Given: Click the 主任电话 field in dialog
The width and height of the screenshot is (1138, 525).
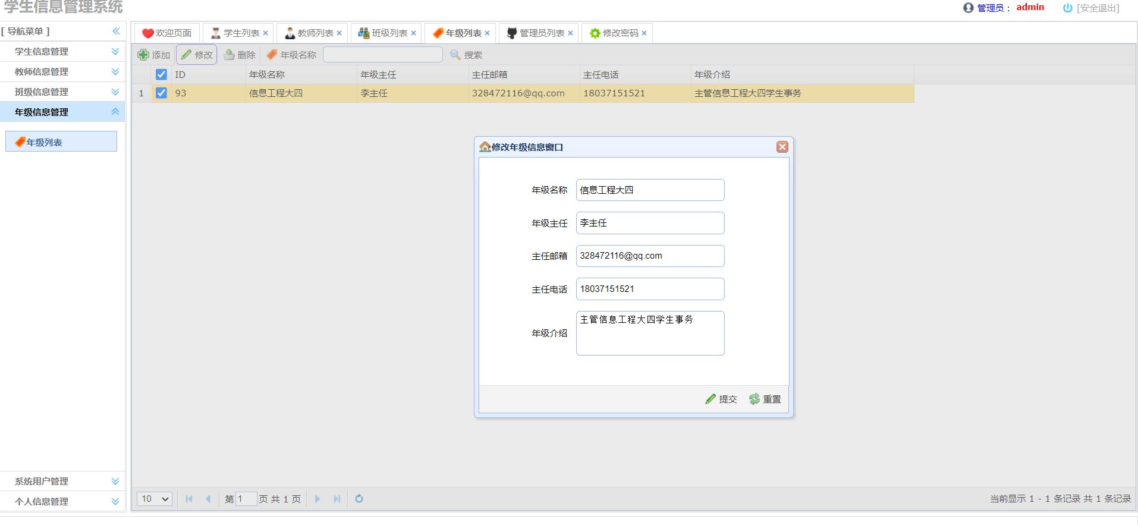Looking at the screenshot, I should tap(650, 289).
